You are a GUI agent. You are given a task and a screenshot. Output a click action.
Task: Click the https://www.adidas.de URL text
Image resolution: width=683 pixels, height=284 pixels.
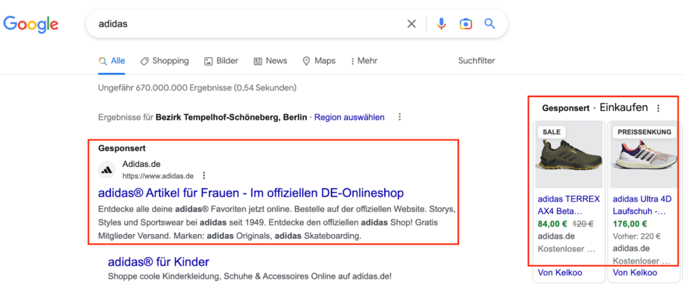click(x=157, y=176)
